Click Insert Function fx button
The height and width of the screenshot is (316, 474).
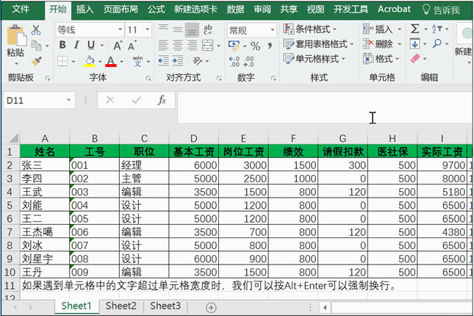[x=162, y=100]
